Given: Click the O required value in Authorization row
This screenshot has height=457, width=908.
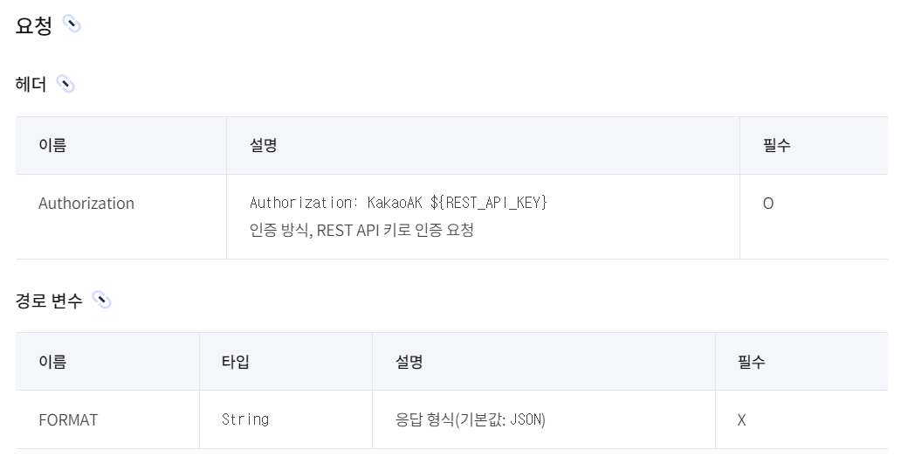Looking at the screenshot, I should pyautogui.click(x=767, y=204).
